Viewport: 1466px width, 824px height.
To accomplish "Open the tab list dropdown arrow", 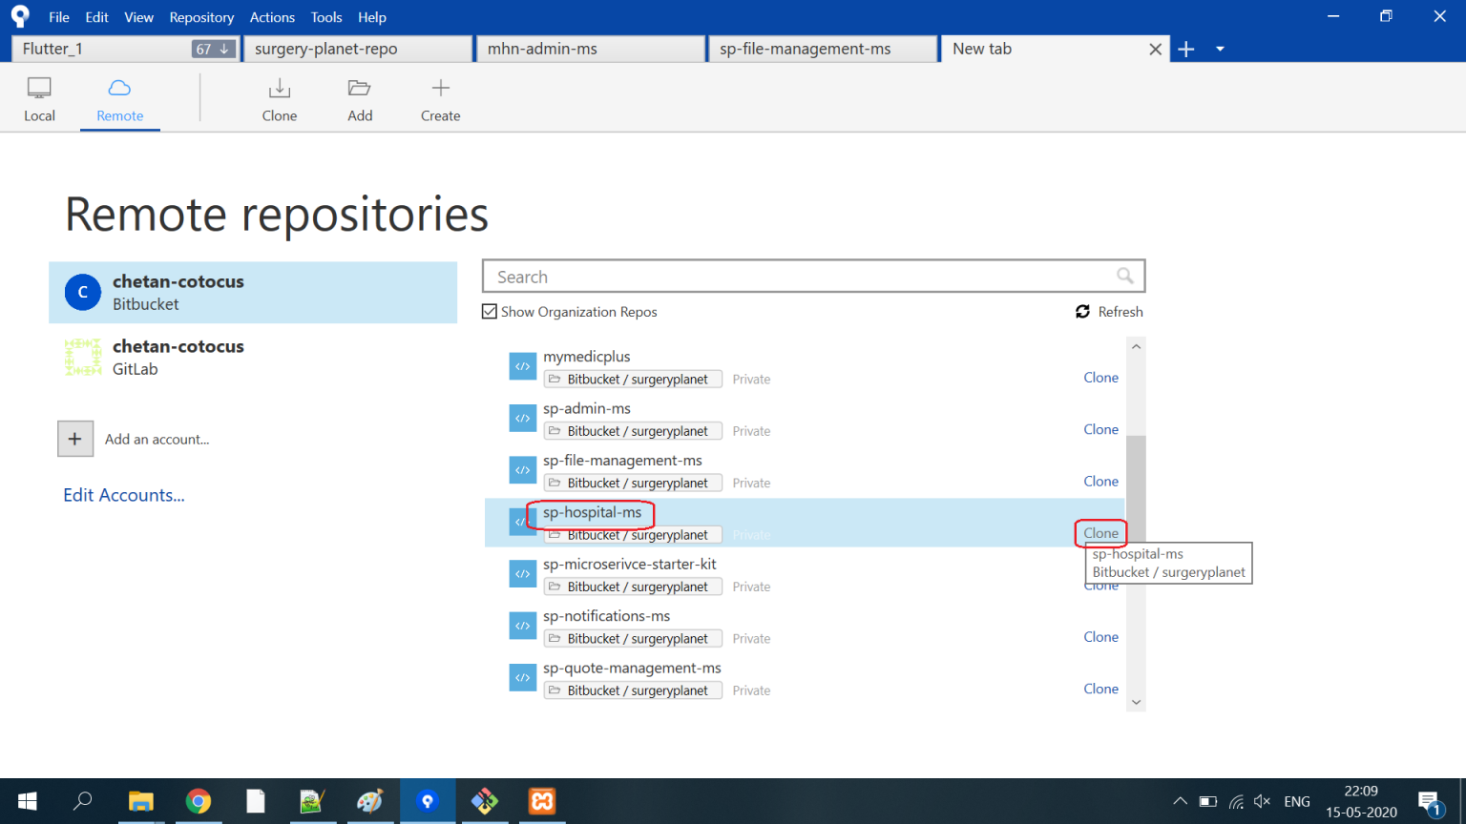I will pos(1220,49).
